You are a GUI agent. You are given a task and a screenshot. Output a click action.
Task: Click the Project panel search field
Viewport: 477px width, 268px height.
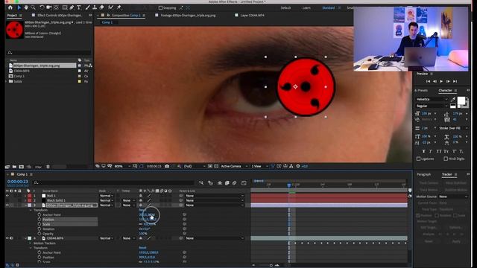tap(48, 53)
